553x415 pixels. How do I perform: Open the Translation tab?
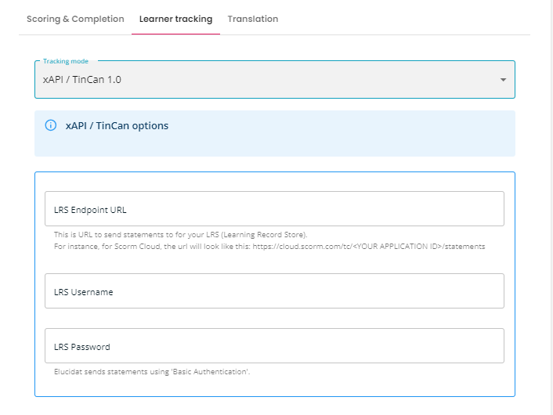tap(253, 19)
